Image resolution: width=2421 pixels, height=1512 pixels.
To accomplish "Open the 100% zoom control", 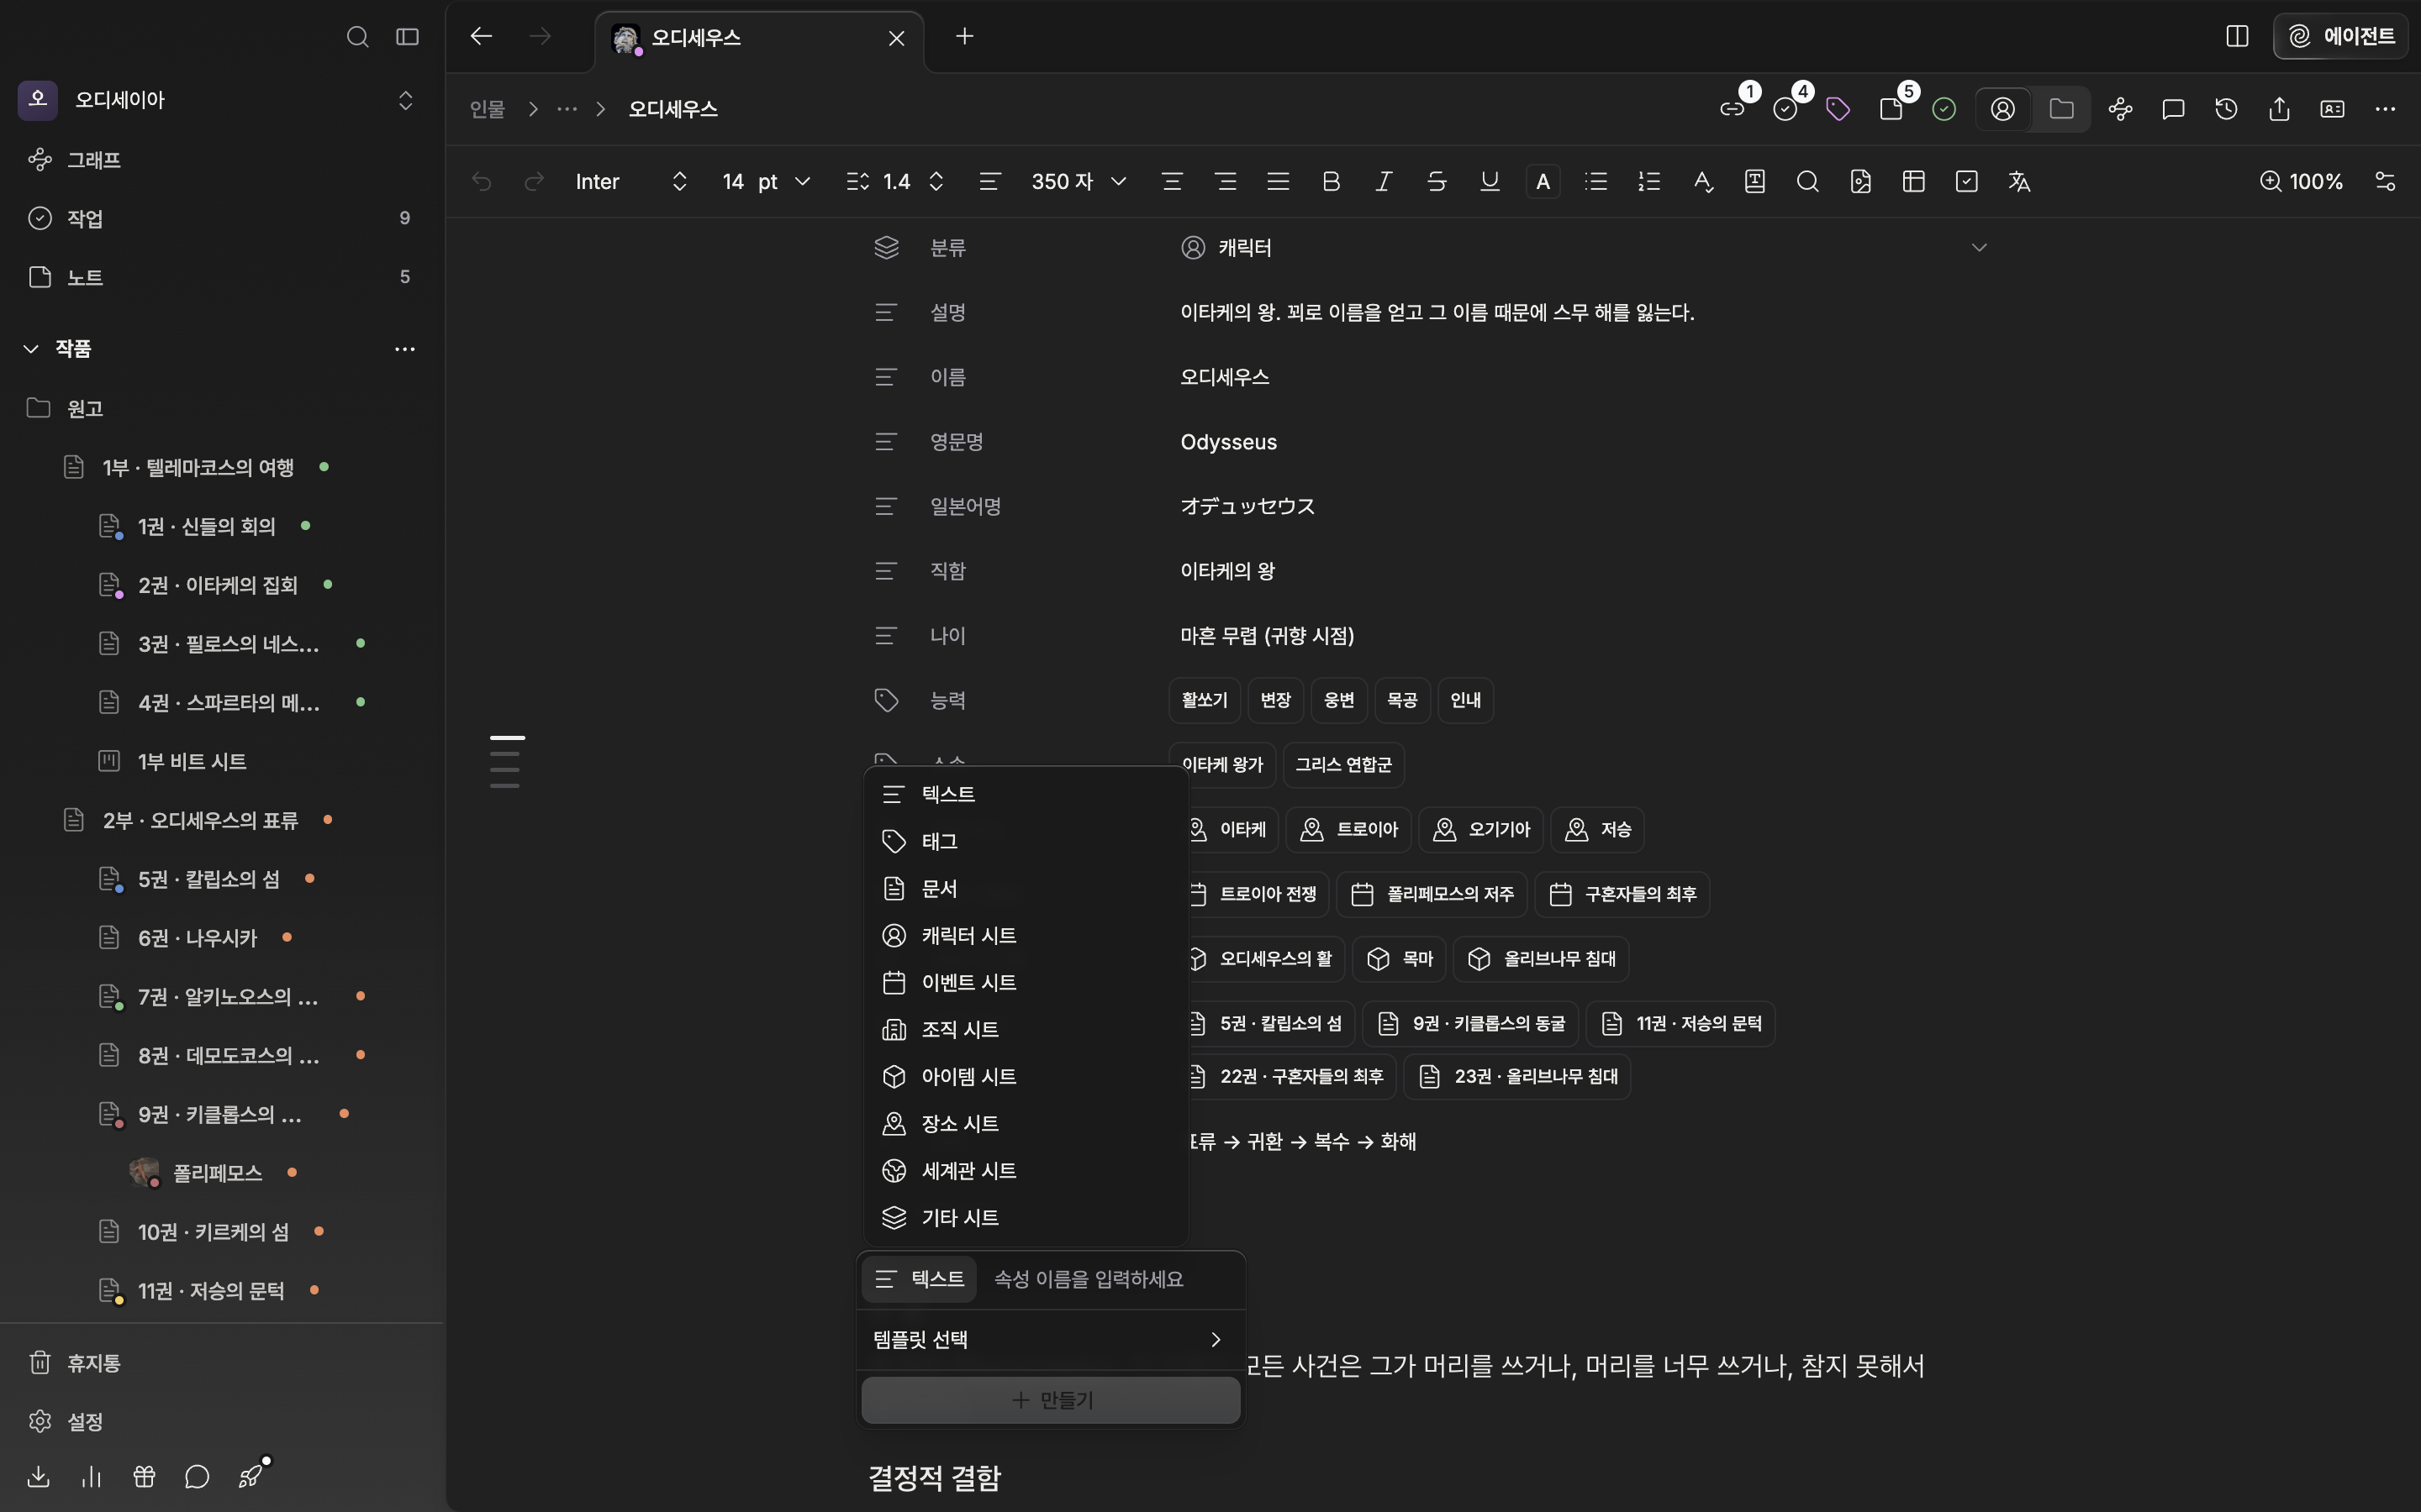I will [2301, 181].
